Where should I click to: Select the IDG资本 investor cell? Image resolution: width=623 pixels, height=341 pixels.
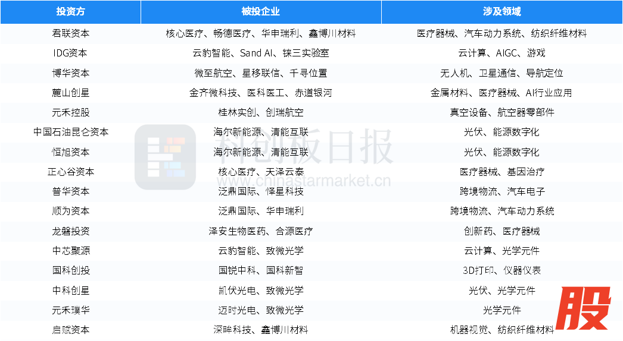click(x=70, y=53)
